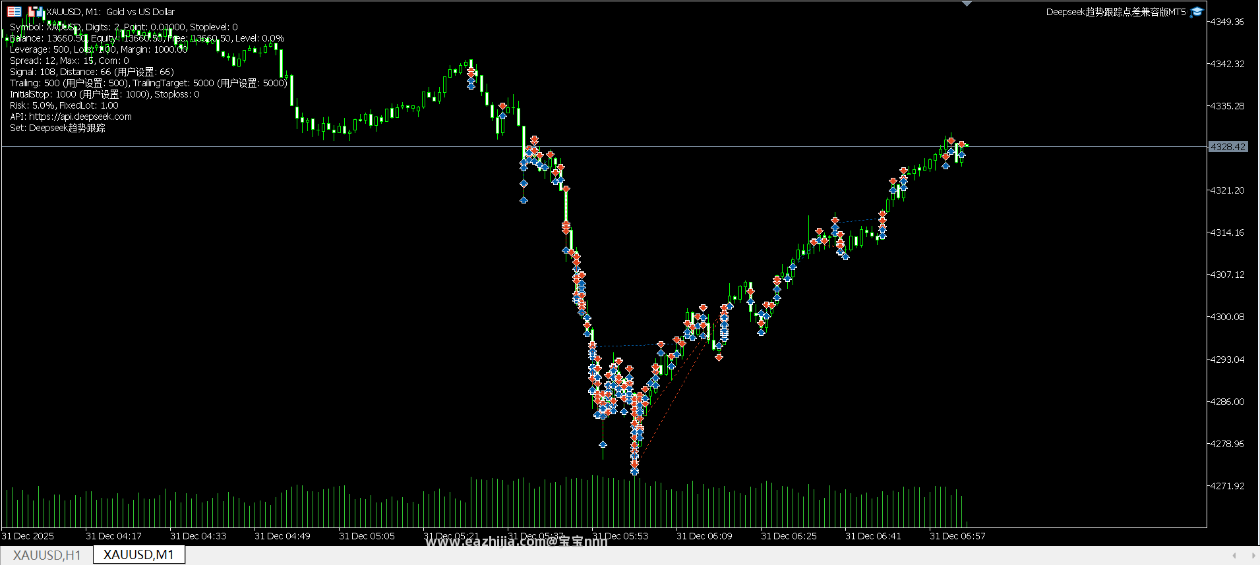Click time axis label 31 Dec 06:57

click(x=957, y=536)
